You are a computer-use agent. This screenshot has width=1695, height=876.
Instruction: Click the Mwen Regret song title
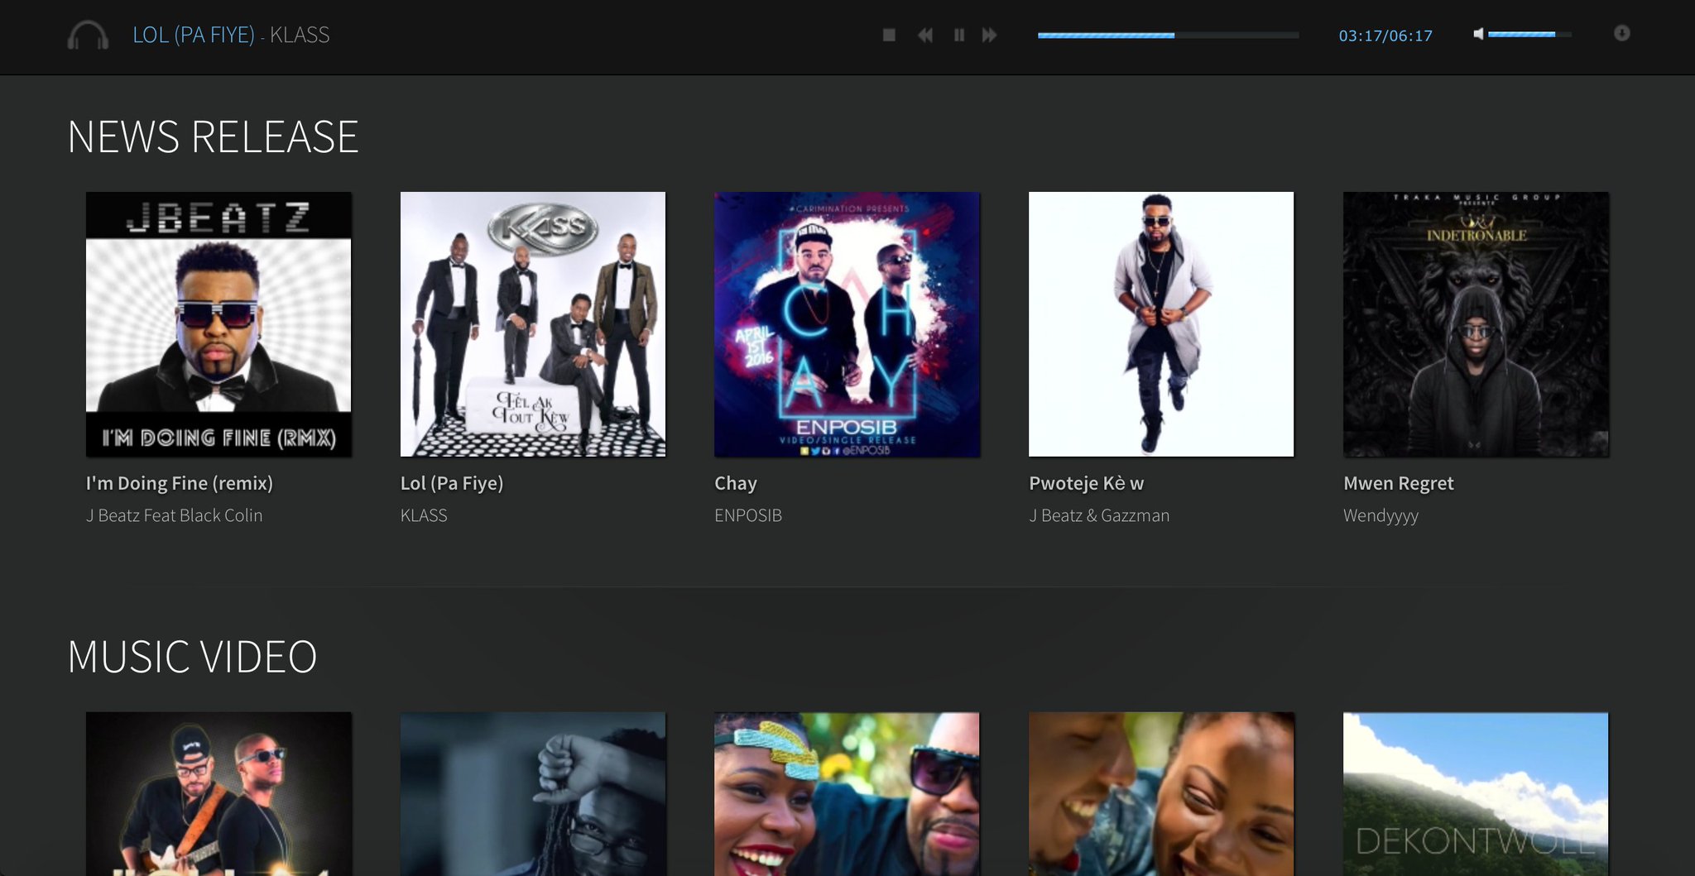click(1399, 483)
